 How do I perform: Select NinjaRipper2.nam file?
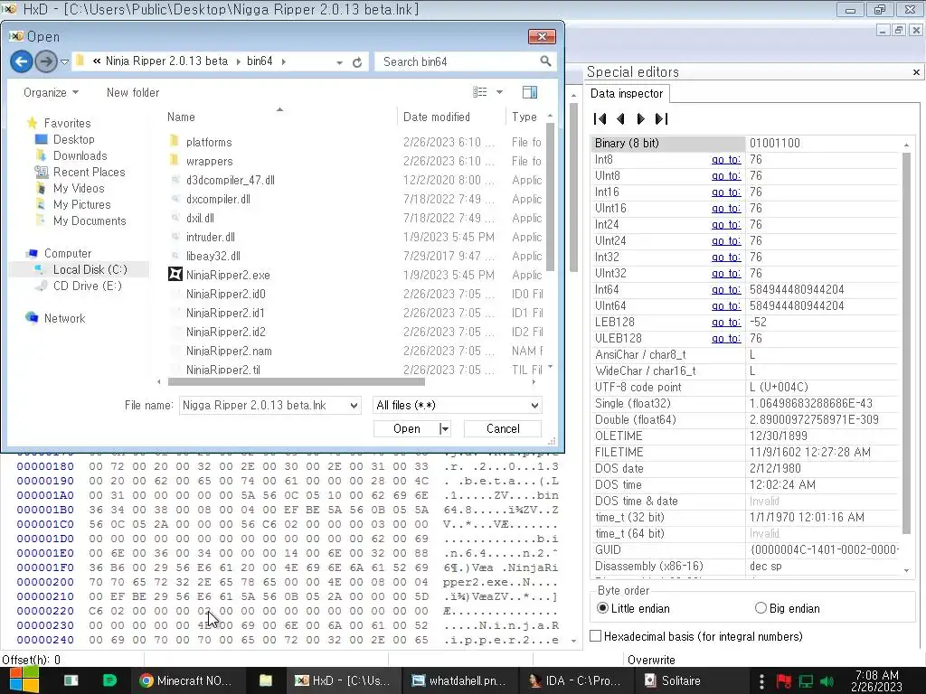(229, 352)
